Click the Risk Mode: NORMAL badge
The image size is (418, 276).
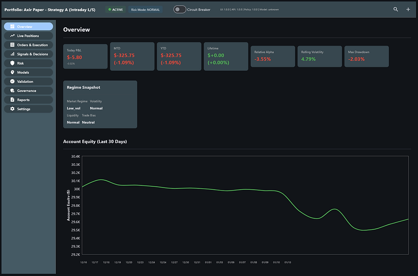[x=145, y=9]
